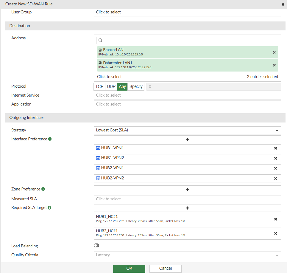Click the Branch-LAN address object icon
Viewport: 287px width, 273px height.
(100, 50)
